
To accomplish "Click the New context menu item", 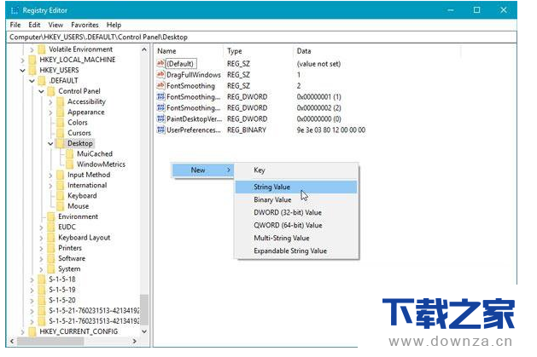I will (x=202, y=170).
